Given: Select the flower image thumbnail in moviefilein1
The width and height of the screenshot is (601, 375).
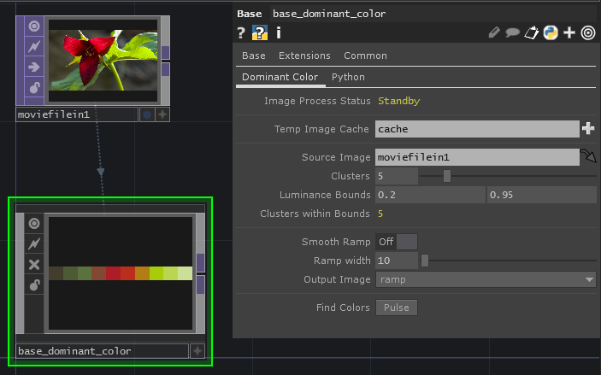Looking at the screenshot, I should [103, 61].
